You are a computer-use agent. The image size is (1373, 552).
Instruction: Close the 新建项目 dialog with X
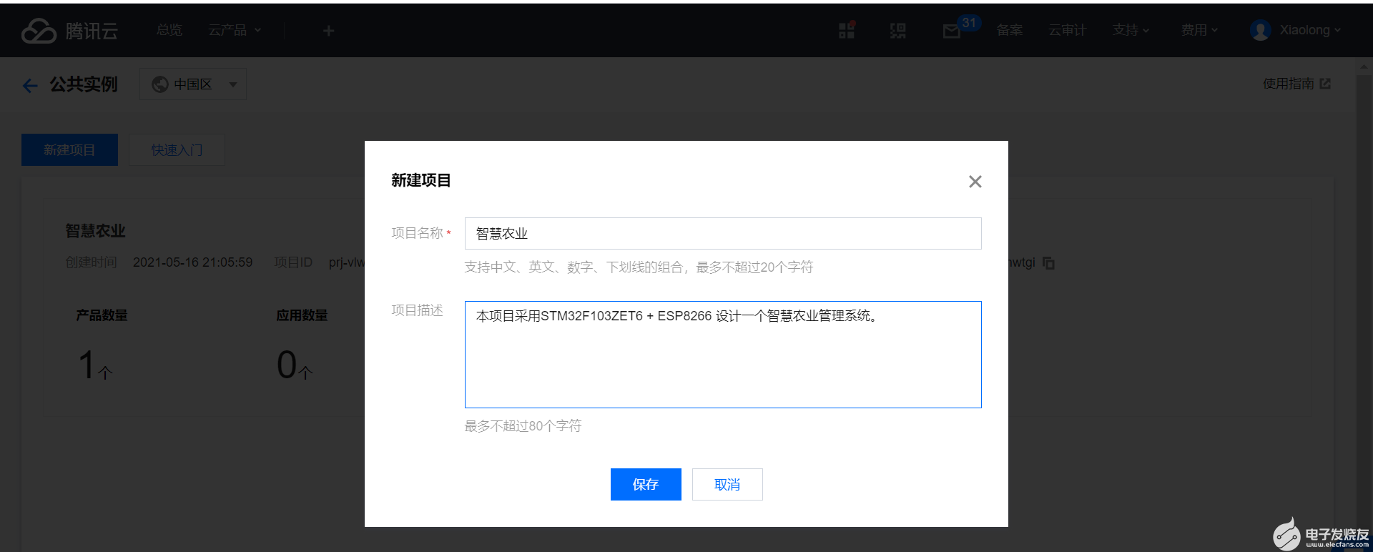[x=975, y=182]
